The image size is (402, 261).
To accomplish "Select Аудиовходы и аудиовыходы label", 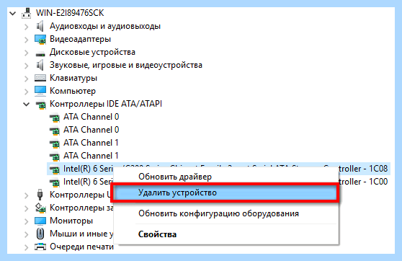I will [x=105, y=26].
